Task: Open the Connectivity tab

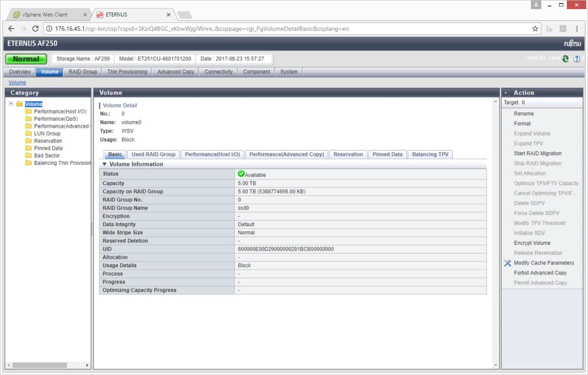Action: click(219, 71)
